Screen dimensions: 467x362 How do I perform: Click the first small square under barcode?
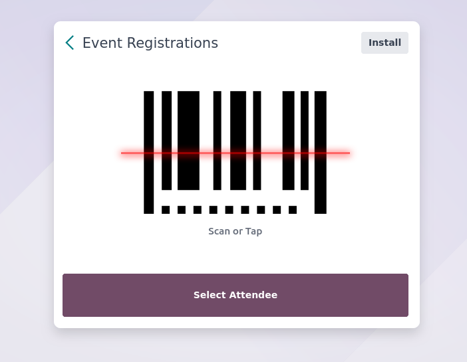(166, 210)
